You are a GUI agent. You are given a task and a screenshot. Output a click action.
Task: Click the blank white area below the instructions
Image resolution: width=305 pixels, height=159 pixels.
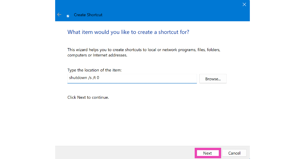point(152,122)
